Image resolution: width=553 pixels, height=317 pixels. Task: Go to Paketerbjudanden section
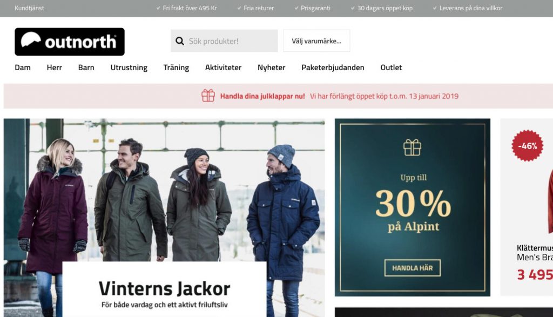333,68
